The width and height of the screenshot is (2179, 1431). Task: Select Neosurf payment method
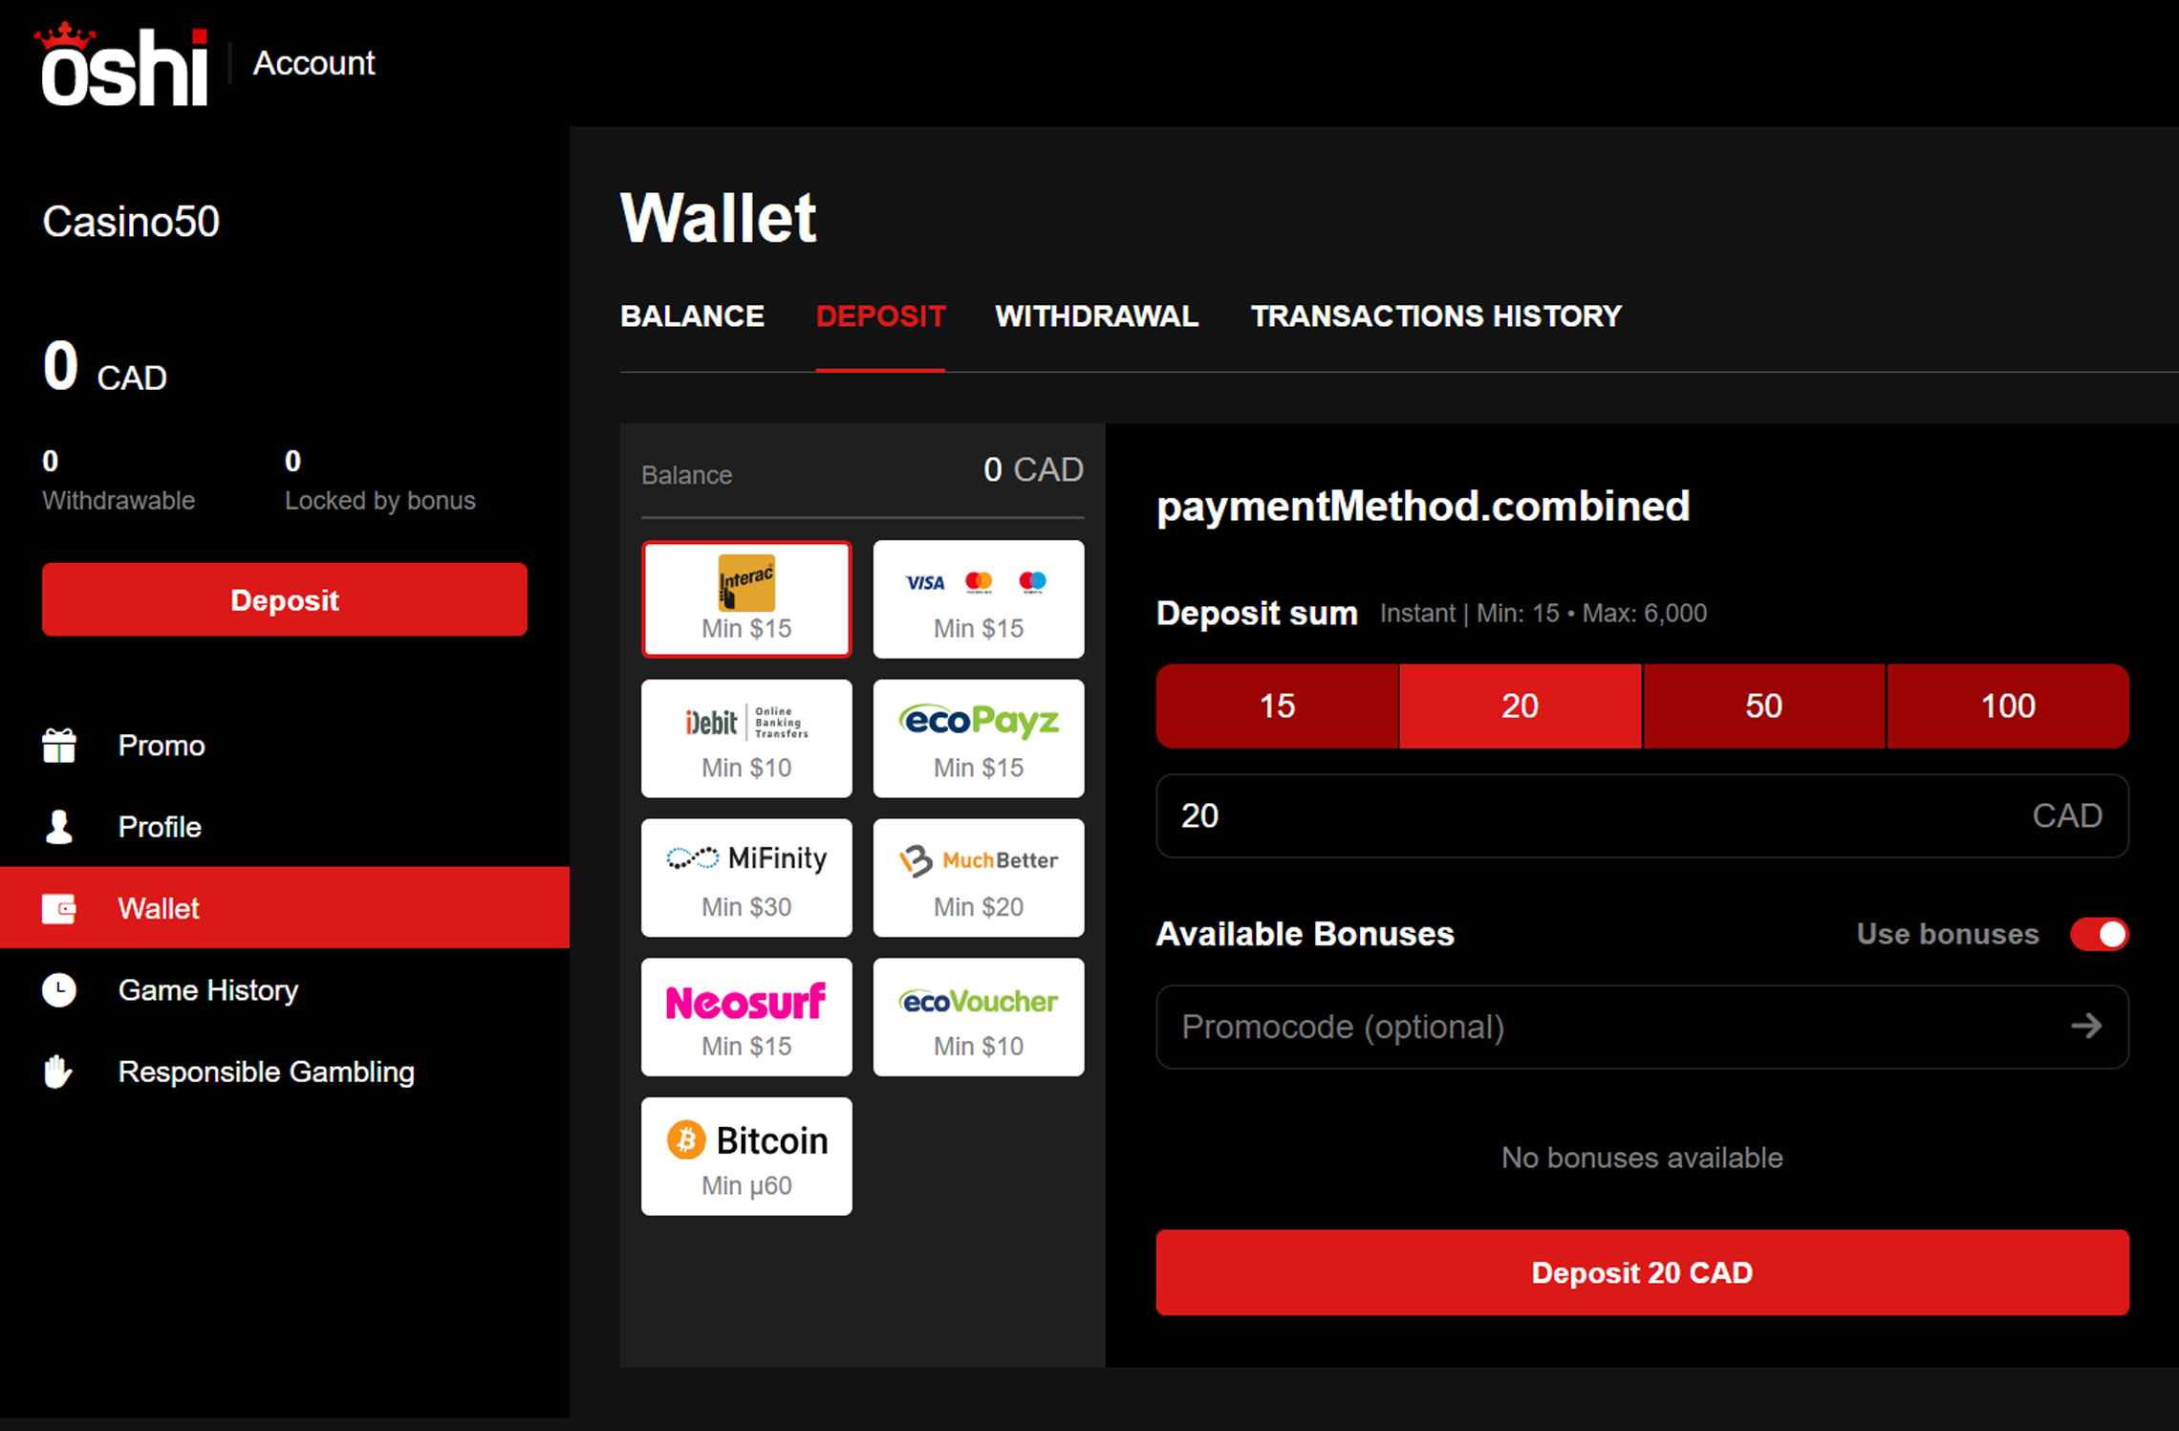coord(746,1017)
